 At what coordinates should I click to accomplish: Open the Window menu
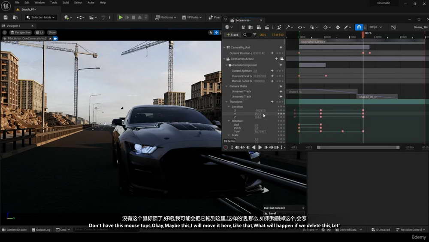[x=39, y=3]
